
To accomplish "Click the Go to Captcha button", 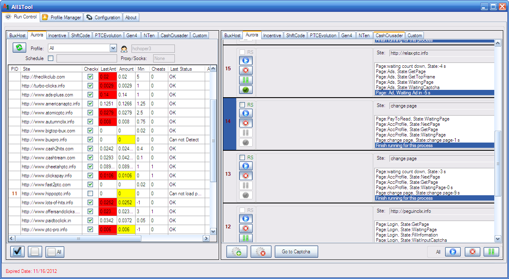I will click(296, 252).
